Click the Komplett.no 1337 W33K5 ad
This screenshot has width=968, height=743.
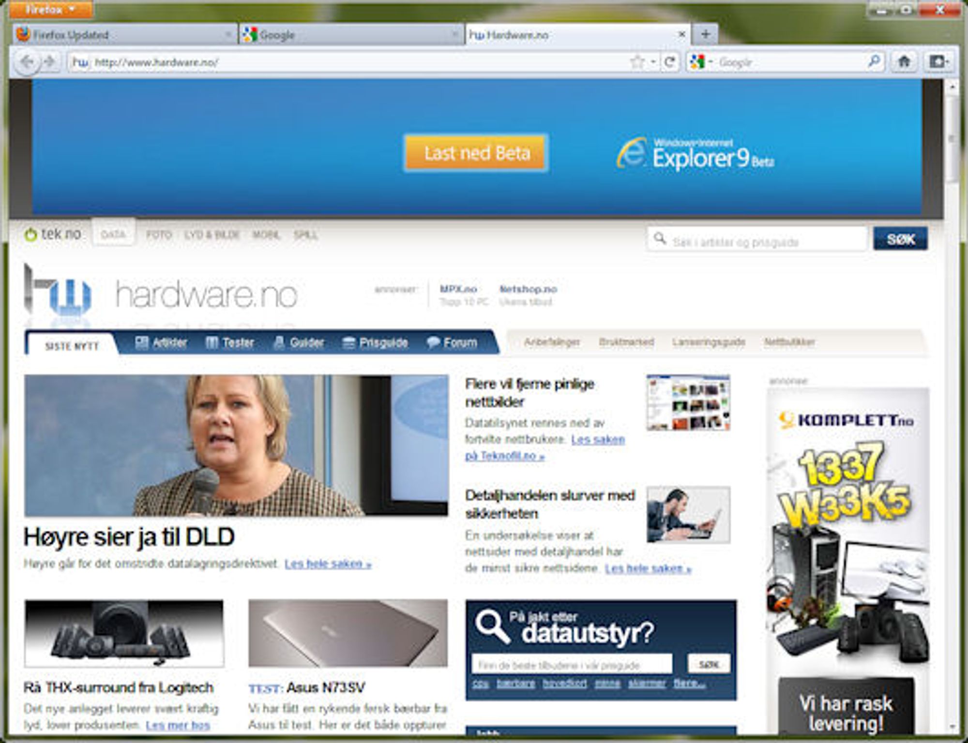[847, 561]
